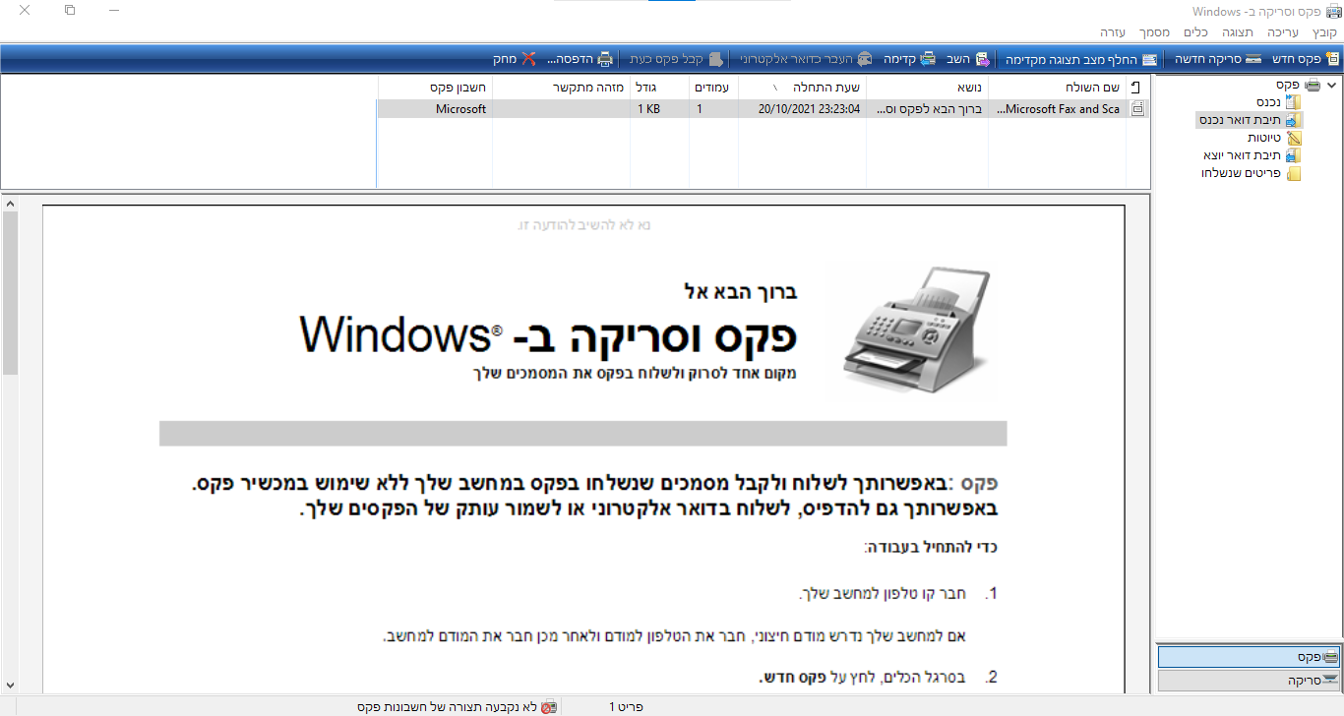Click העבר כדואר אלקטרוני (forward as email)
This screenshot has width=1344, height=716.
point(806,59)
